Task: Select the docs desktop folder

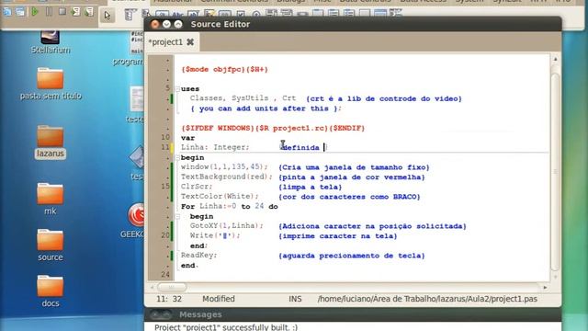Action: [51, 291]
